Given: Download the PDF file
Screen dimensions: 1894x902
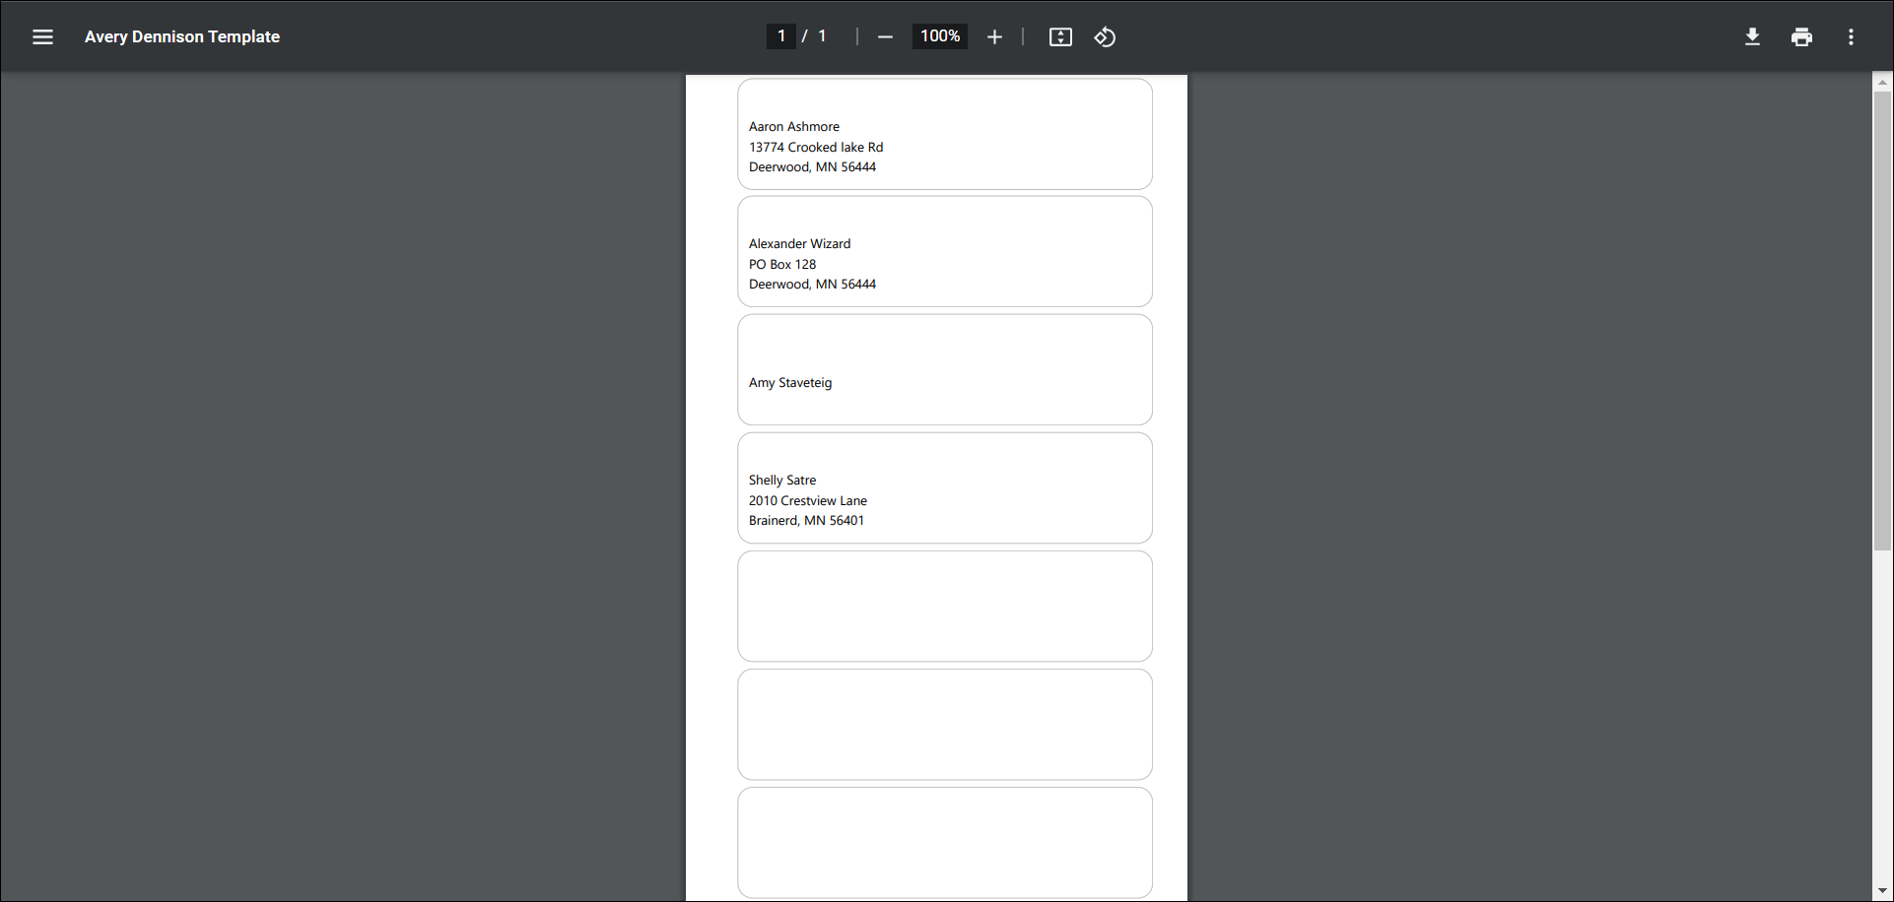Looking at the screenshot, I should [1752, 36].
